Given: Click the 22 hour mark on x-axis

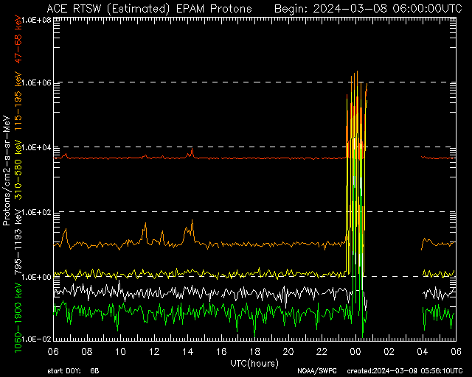Looking at the screenshot, I should 322,351.
